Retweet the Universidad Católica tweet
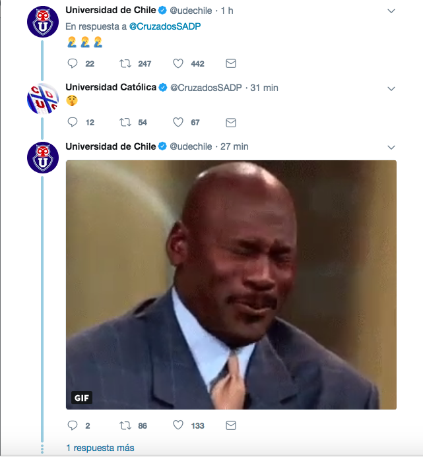Screen dimensions: 423x457 tap(125, 122)
